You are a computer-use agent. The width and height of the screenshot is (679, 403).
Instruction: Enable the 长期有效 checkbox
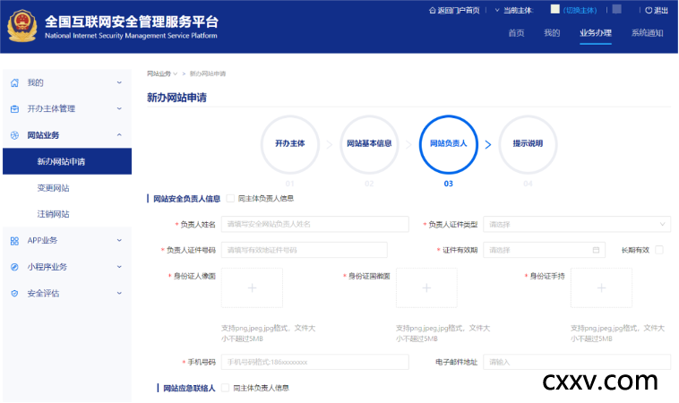coord(659,250)
